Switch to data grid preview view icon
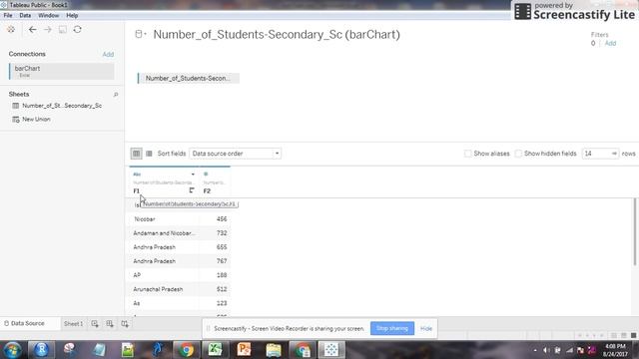This screenshot has width=639, height=359. pos(136,154)
